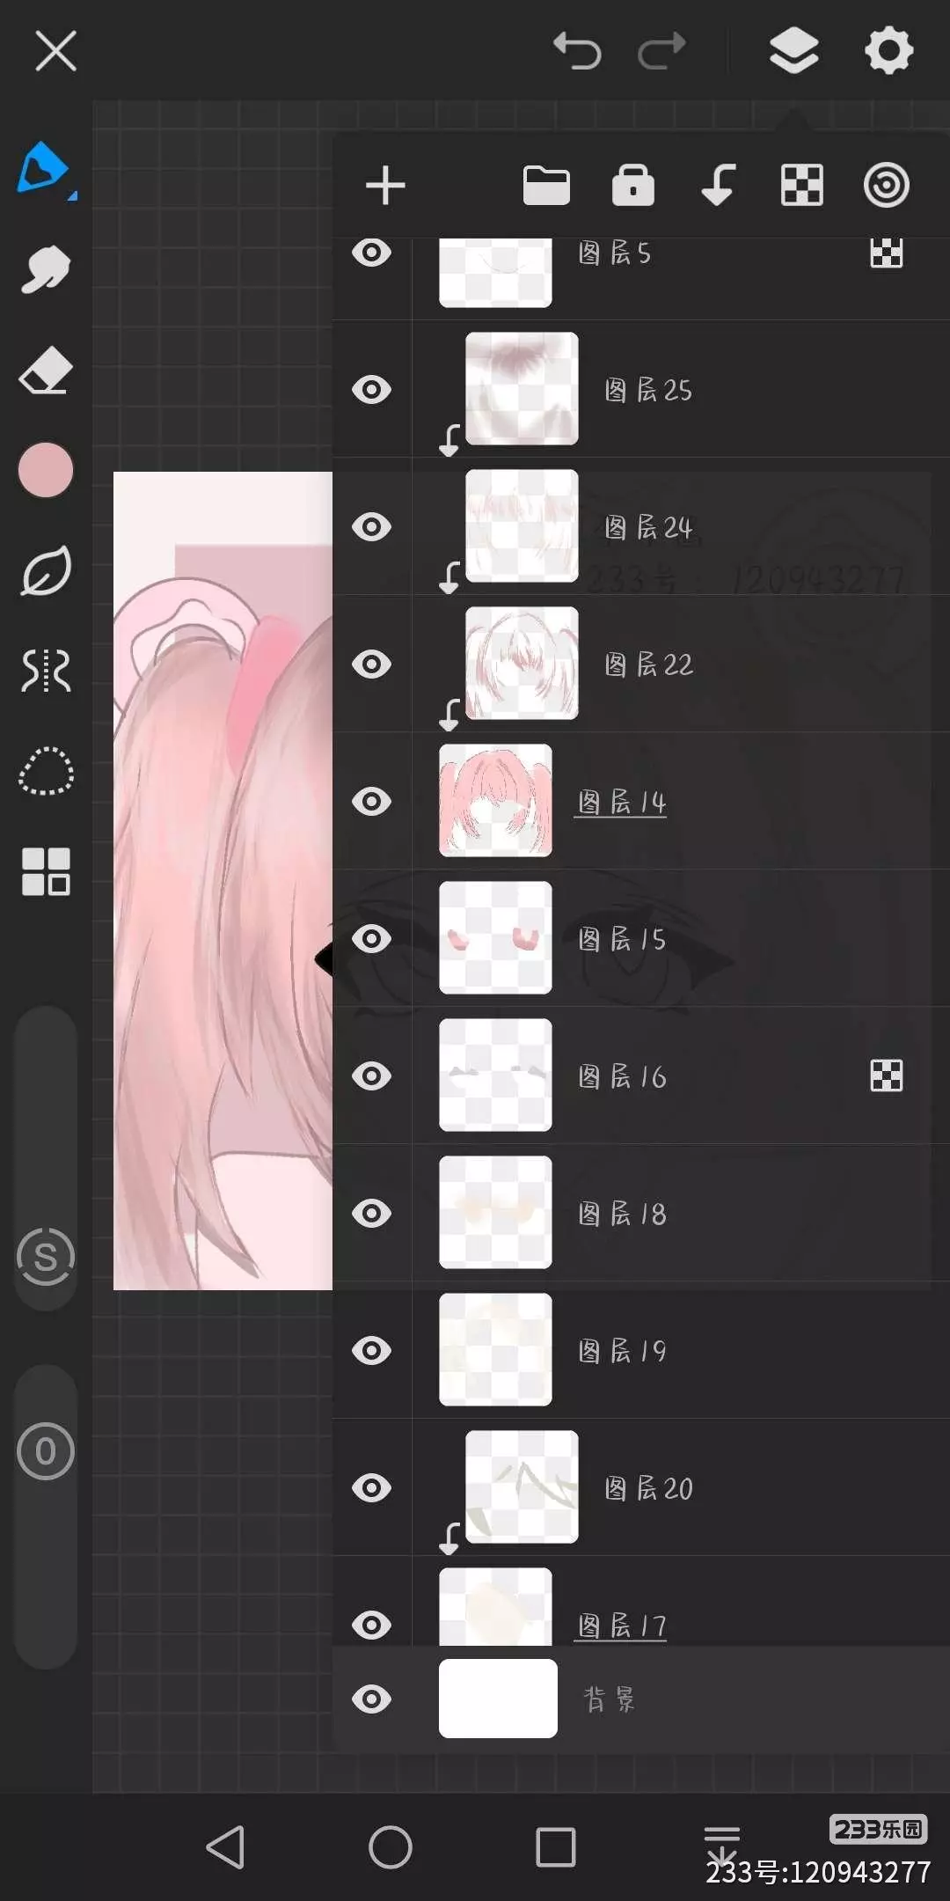950x1901 pixels.
Task: Choose the dotted lasso selection tool
Action: coord(46,771)
